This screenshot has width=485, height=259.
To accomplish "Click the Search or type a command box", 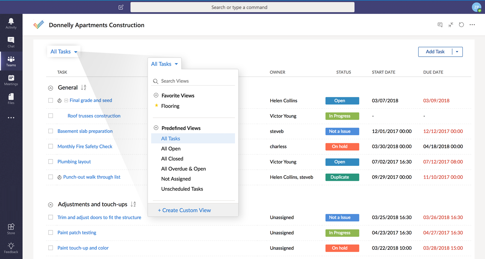I will (x=242, y=7).
